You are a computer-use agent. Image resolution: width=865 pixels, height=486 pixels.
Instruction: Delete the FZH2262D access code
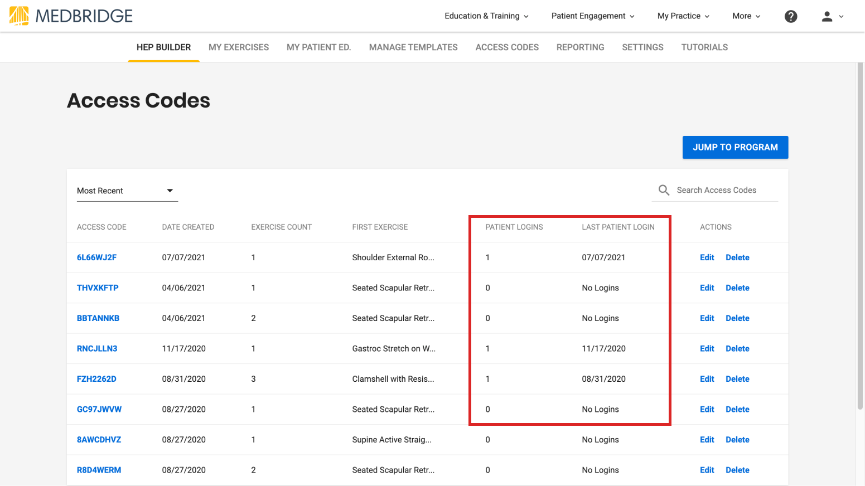point(737,379)
